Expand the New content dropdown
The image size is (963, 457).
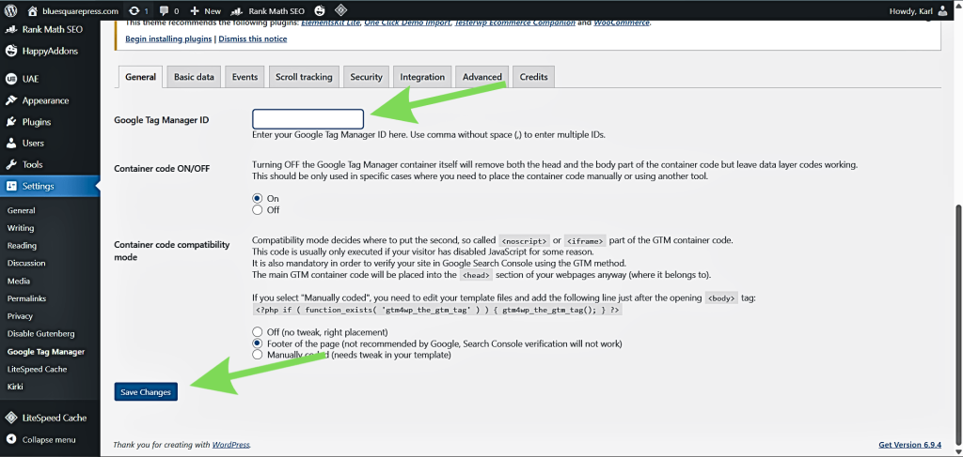point(205,10)
